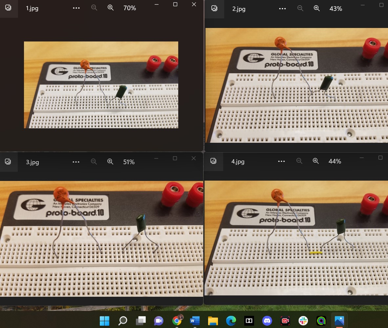Open the rainbow-ring app on the taskbar

tap(321, 321)
